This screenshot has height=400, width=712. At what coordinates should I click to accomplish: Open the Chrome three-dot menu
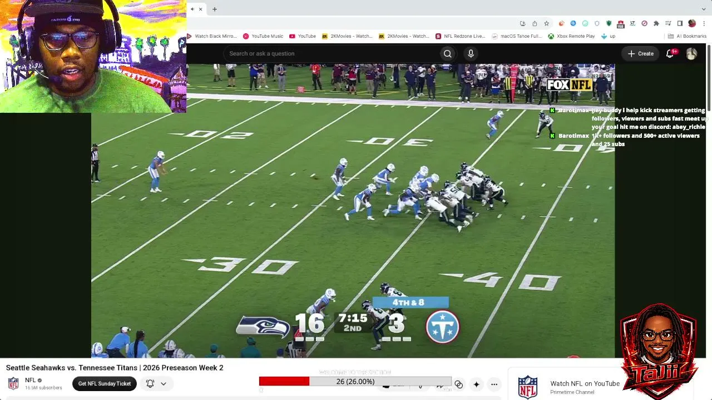[x=704, y=23]
